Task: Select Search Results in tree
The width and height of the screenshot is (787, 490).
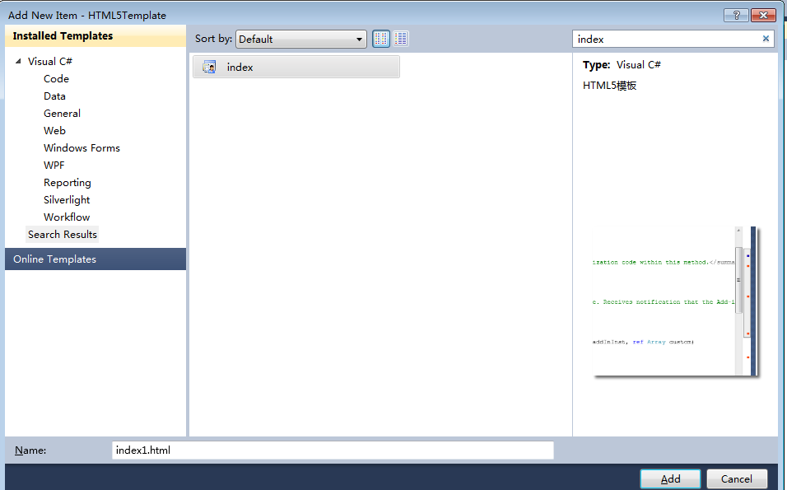Action: [63, 235]
